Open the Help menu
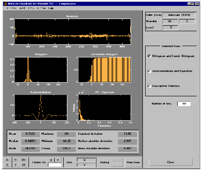 [x=51, y=8]
